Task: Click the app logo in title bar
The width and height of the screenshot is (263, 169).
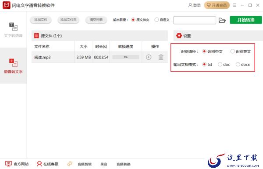Action: [7, 5]
